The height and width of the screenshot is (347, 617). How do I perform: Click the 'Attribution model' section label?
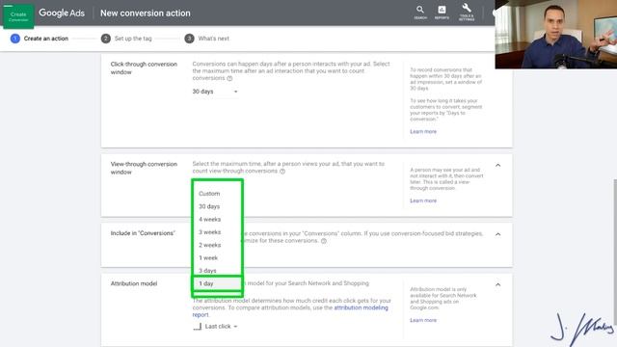click(x=134, y=283)
